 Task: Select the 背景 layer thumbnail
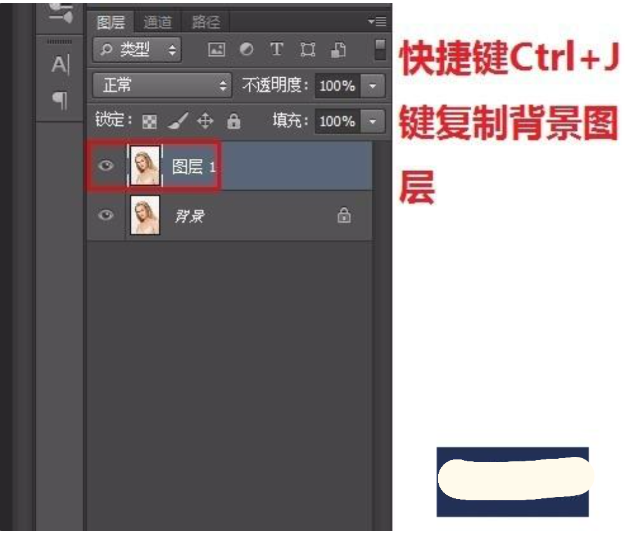click(145, 216)
